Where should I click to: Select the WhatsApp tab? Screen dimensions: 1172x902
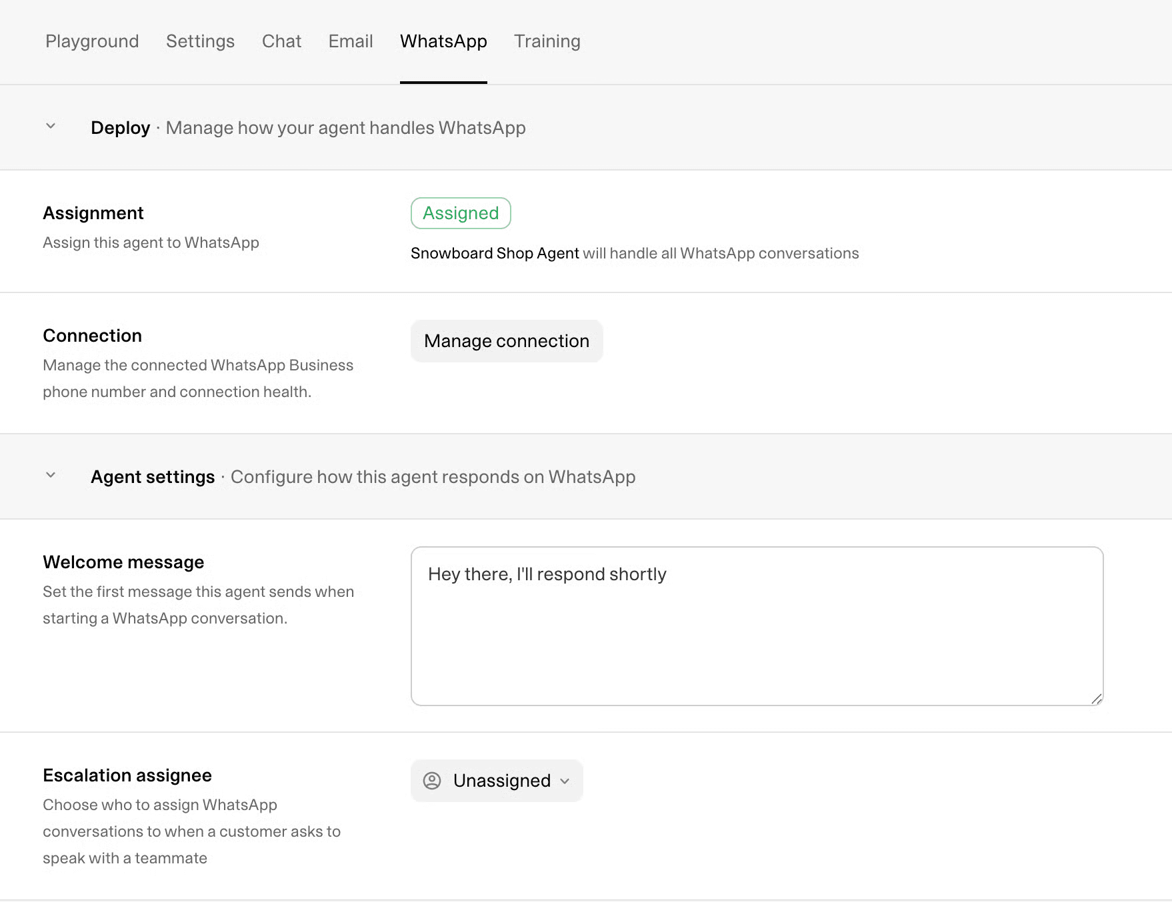coord(443,41)
